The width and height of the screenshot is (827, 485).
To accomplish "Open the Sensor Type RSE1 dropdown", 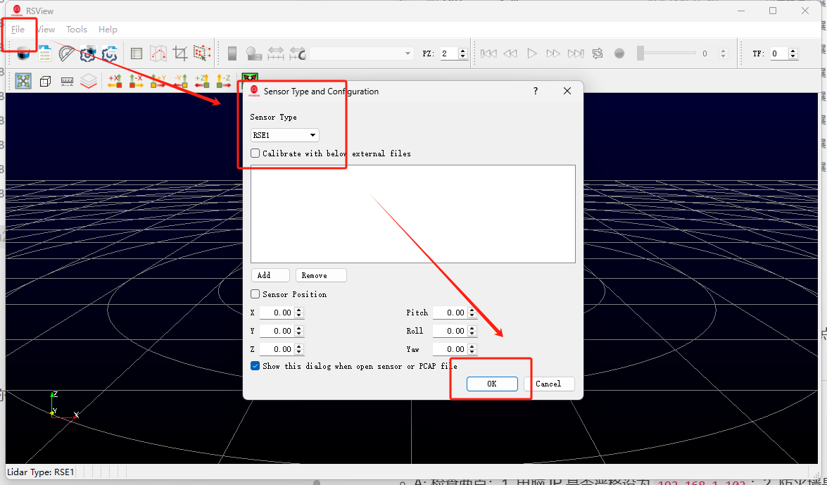I will [285, 135].
